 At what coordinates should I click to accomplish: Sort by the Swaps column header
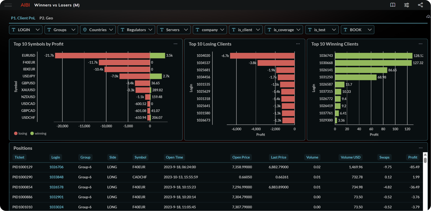coord(384,157)
